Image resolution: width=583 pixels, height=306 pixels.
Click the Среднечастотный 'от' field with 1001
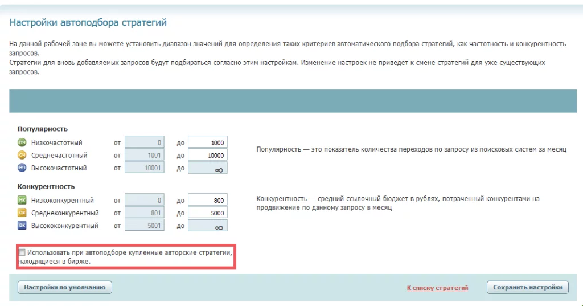(144, 155)
